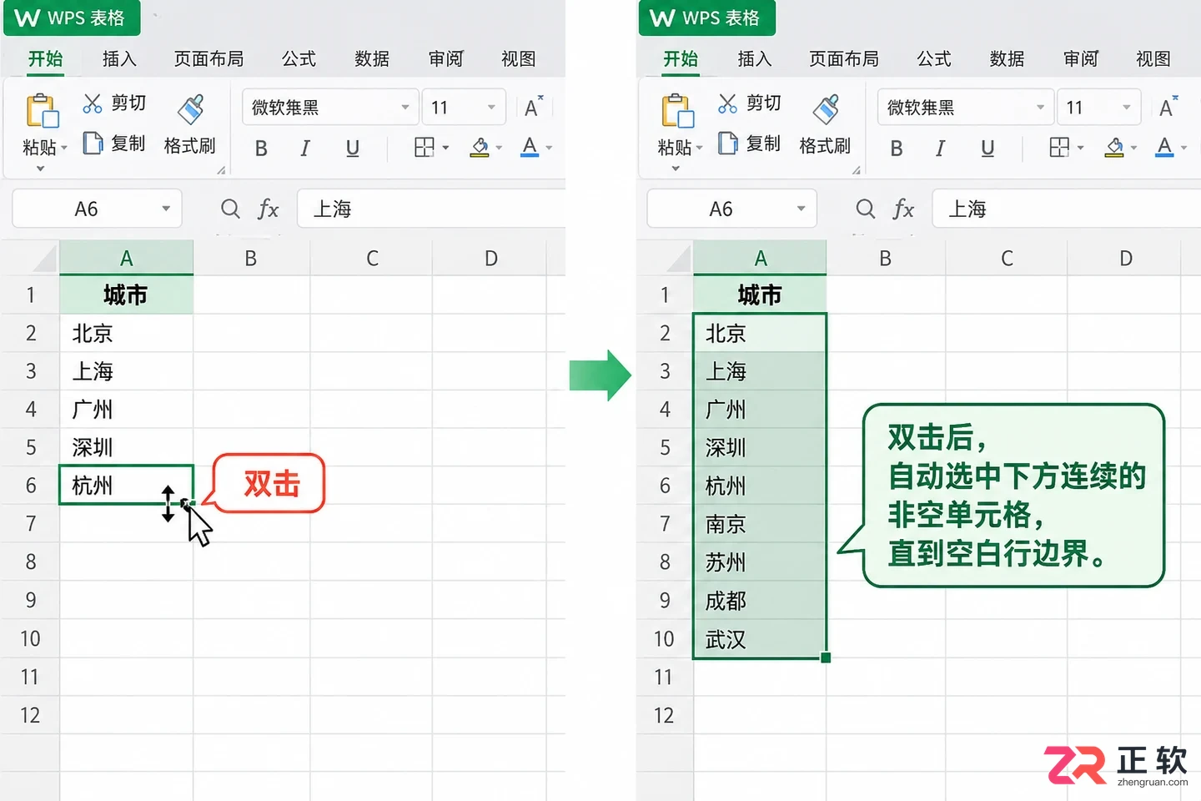Click 复制 label in left window
This screenshot has height=801, width=1201.
[x=128, y=144]
